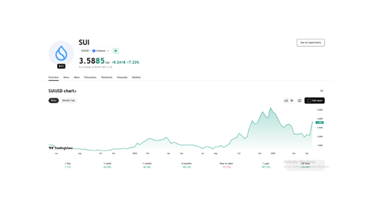Switch to the Technicals tab

[107, 78]
